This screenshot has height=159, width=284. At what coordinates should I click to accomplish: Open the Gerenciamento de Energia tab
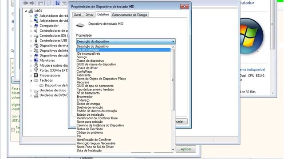pyautogui.click(x=130, y=15)
